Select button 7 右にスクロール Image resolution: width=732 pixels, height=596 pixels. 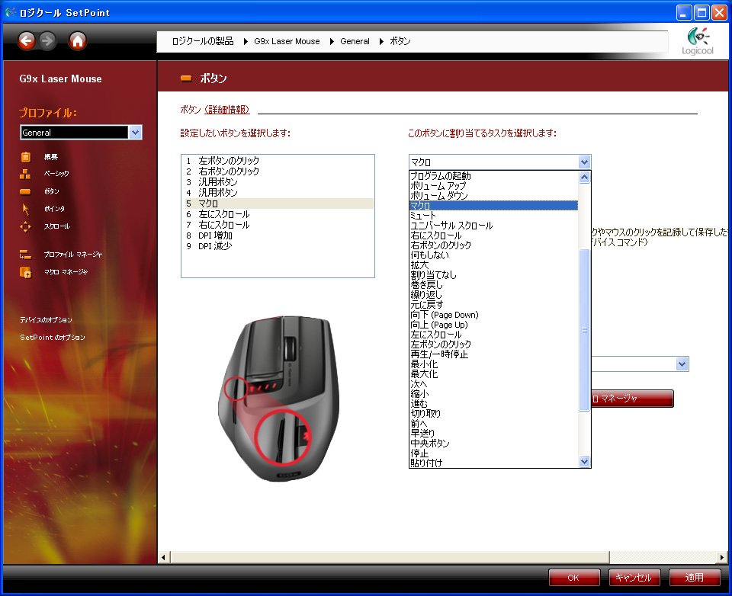pyautogui.click(x=278, y=225)
